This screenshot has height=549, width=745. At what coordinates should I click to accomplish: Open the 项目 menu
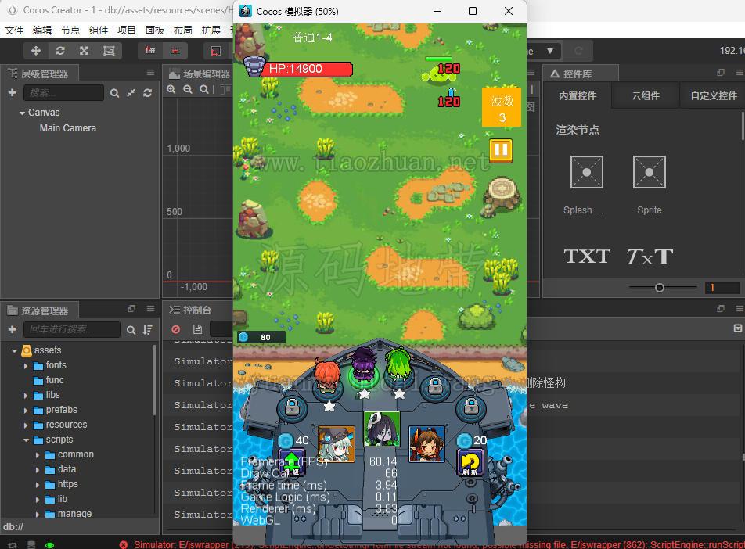click(127, 30)
